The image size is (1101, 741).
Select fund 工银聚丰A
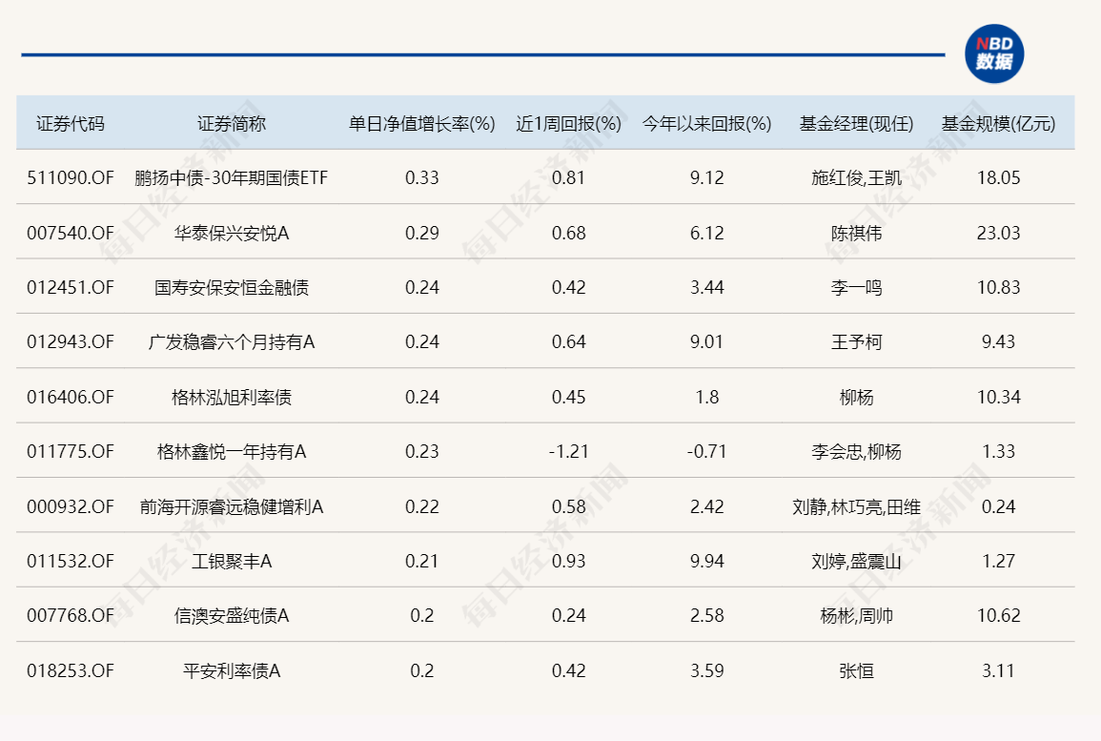click(232, 561)
